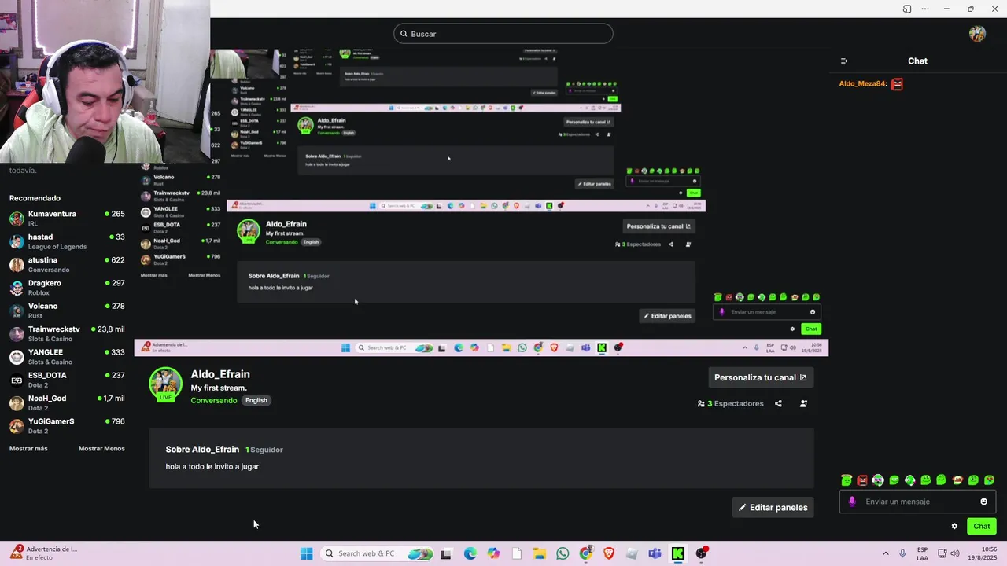Open Microsoft Edge from taskbar

click(470, 553)
